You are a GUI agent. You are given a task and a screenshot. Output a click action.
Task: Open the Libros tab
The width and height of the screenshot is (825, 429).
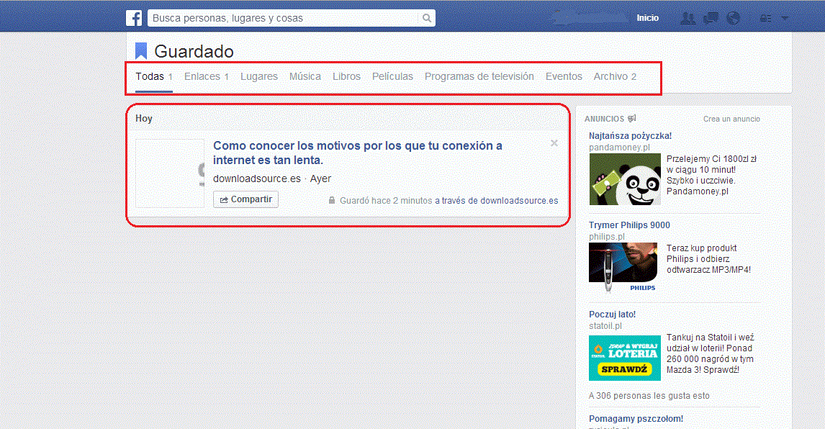coord(347,77)
